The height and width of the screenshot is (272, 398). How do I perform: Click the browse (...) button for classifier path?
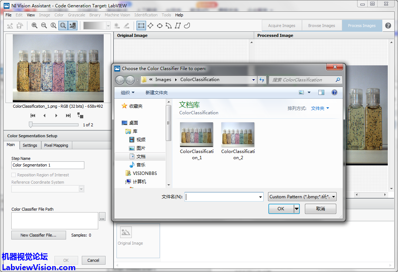102,217
